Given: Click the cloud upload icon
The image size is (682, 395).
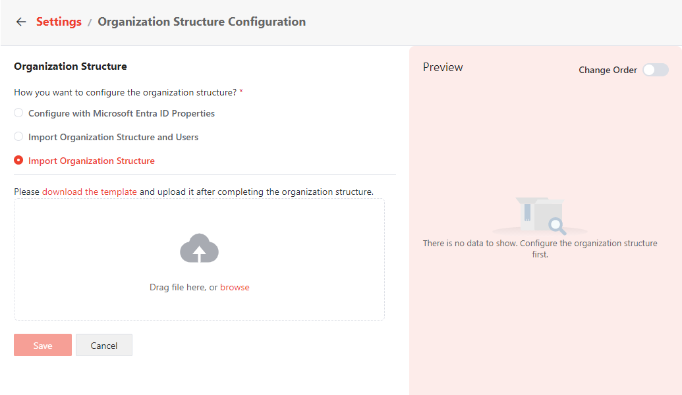Looking at the screenshot, I should (x=199, y=249).
